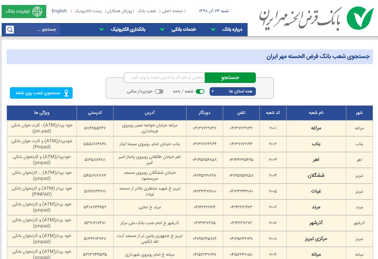This screenshot has height=259, width=378.
Task: Click the کدپستی column header
Action: [x=95, y=113]
